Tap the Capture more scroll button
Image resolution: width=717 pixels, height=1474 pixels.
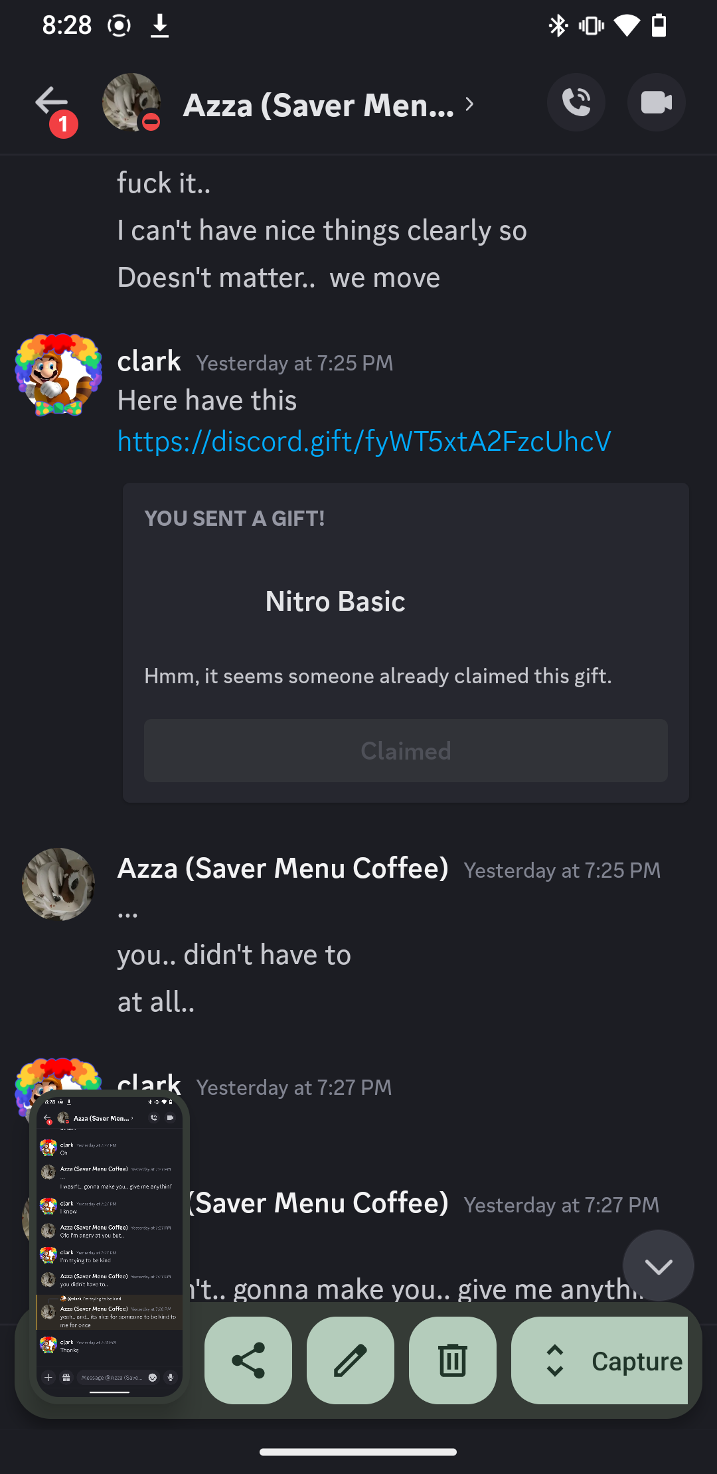point(601,1360)
